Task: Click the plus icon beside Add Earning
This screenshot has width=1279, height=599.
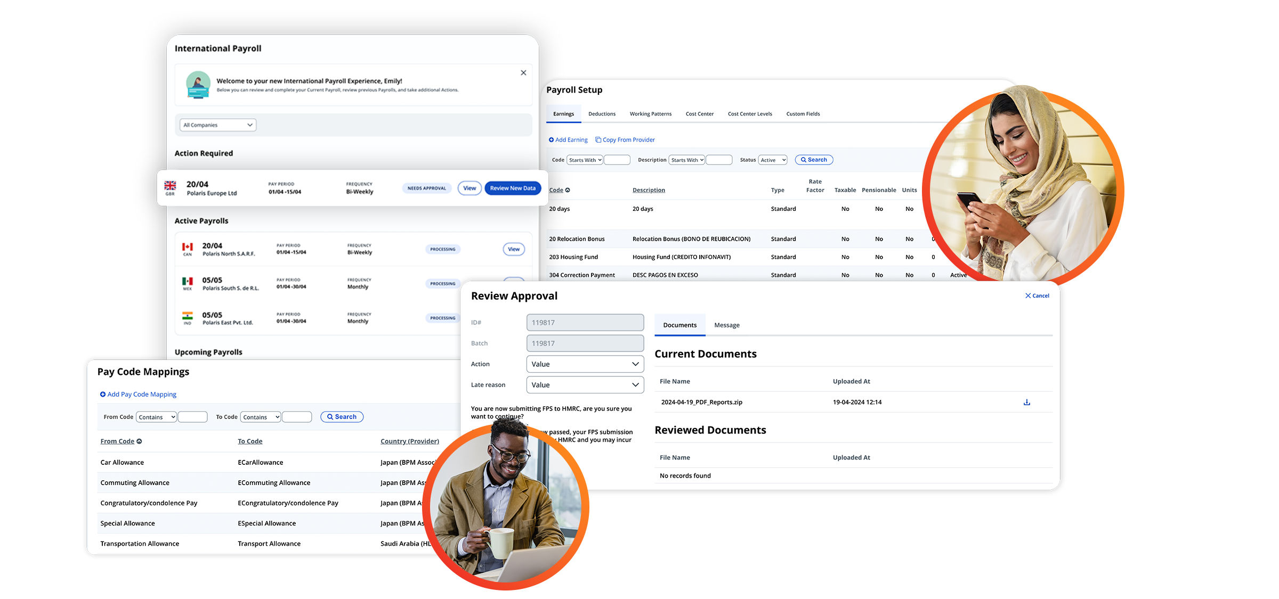Action: pos(552,140)
